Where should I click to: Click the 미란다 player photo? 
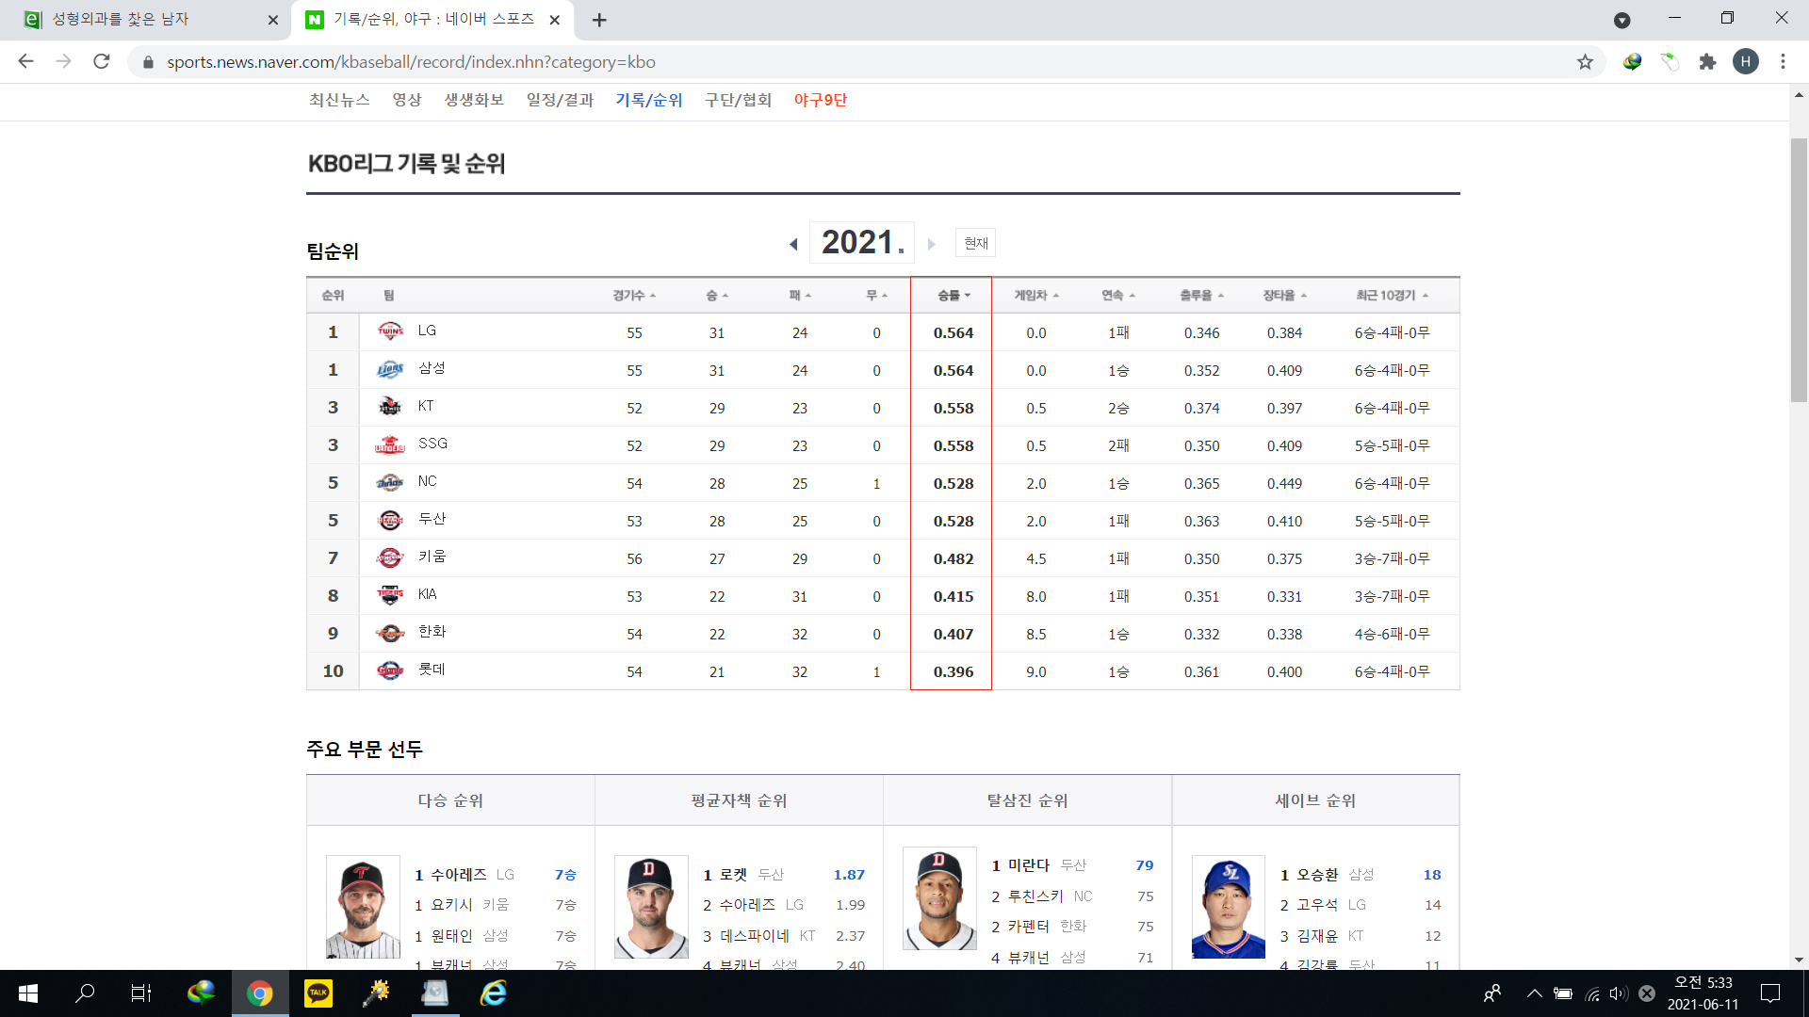(x=939, y=898)
